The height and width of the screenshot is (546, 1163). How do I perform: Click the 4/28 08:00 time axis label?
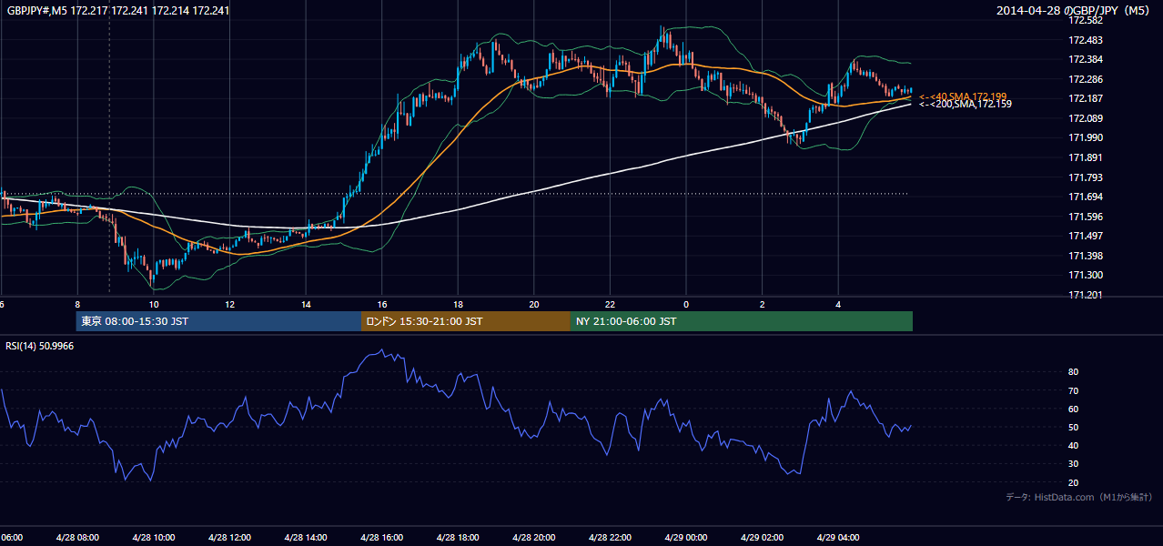pos(76,538)
